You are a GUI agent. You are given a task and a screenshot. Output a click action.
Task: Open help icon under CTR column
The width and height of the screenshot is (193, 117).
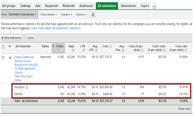(x=84, y=50)
